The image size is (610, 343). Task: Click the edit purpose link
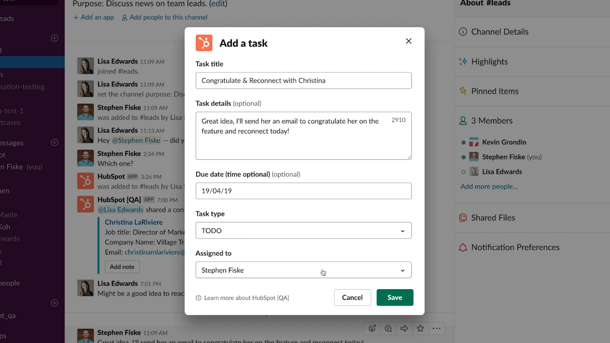coord(218,4)
